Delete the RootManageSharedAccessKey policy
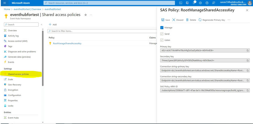This screenshot has width=253, height=124. (191, 20)
